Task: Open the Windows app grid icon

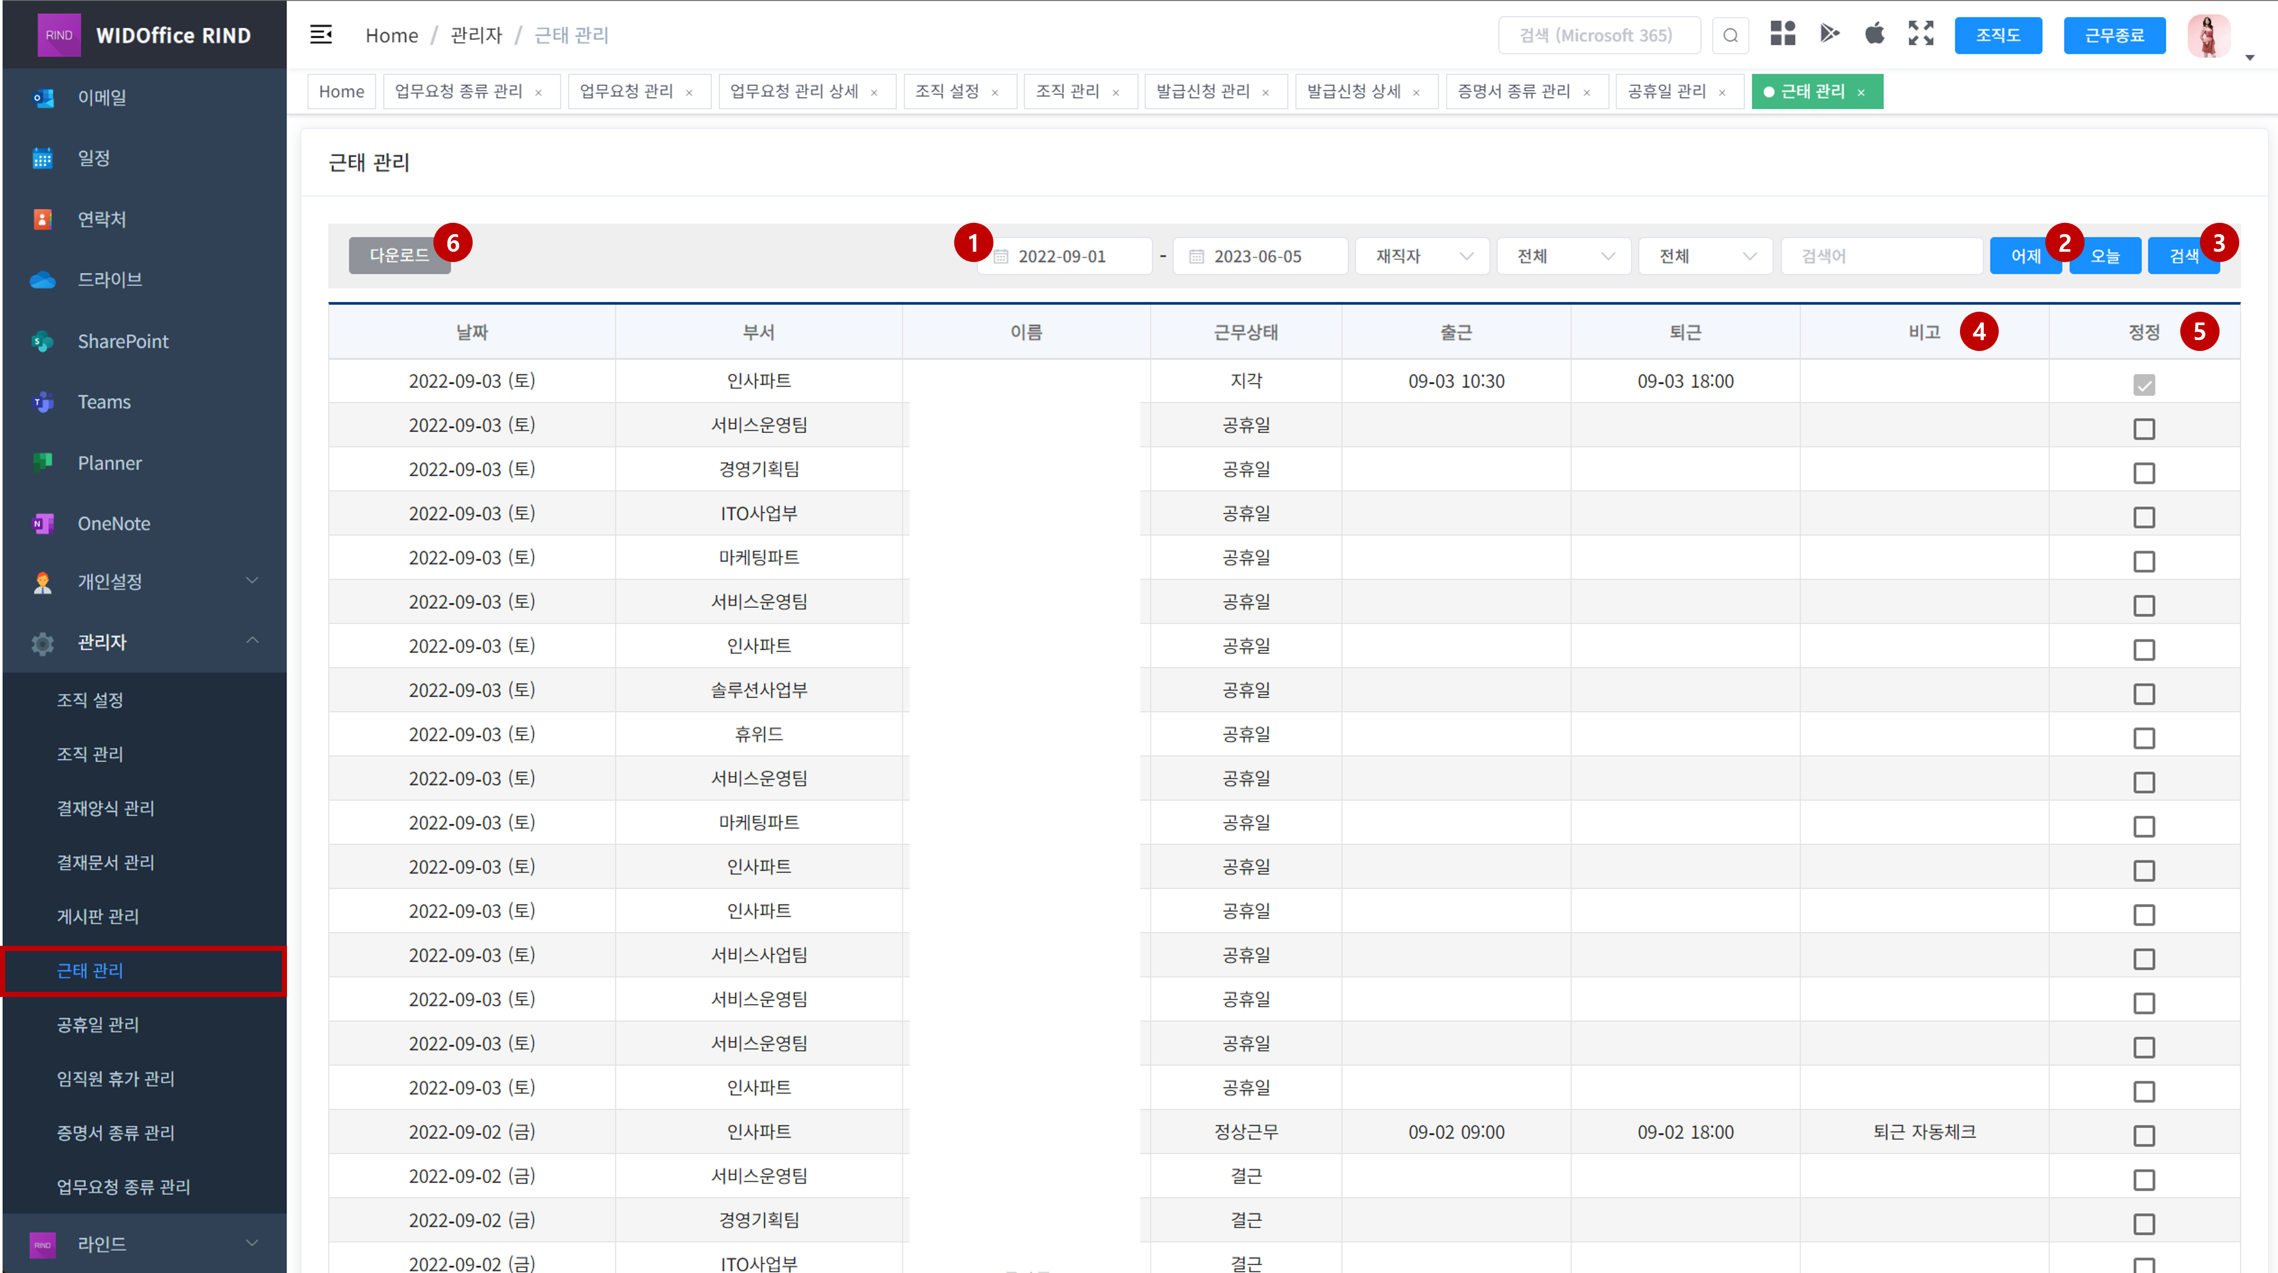Action: [x=1783, y=34]
